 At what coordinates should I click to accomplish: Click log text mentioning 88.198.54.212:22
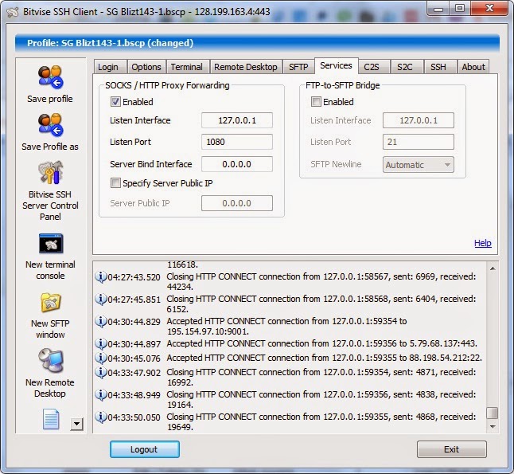[x=324, y=358]
